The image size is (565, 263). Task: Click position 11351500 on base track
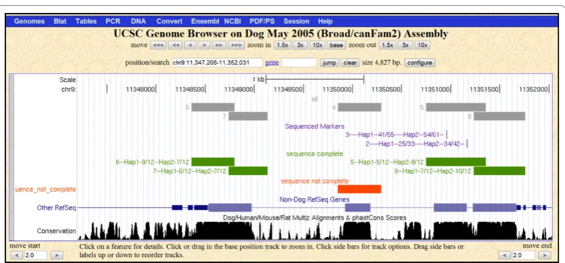point(484,89)
